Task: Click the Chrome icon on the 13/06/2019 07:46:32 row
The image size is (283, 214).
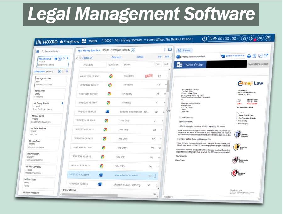Action: pyautogui.click(x=105, y=130)
